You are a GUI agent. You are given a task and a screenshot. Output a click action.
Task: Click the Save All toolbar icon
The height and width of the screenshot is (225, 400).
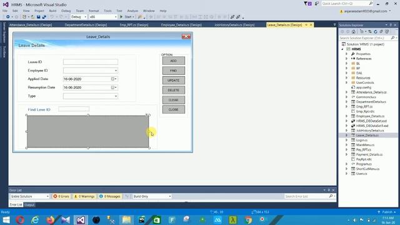[44, 17]
